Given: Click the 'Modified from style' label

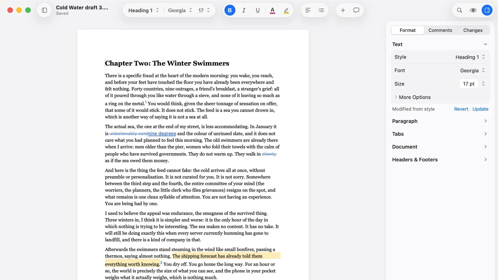Looking at the screenshot, I should tap(413, 109).
